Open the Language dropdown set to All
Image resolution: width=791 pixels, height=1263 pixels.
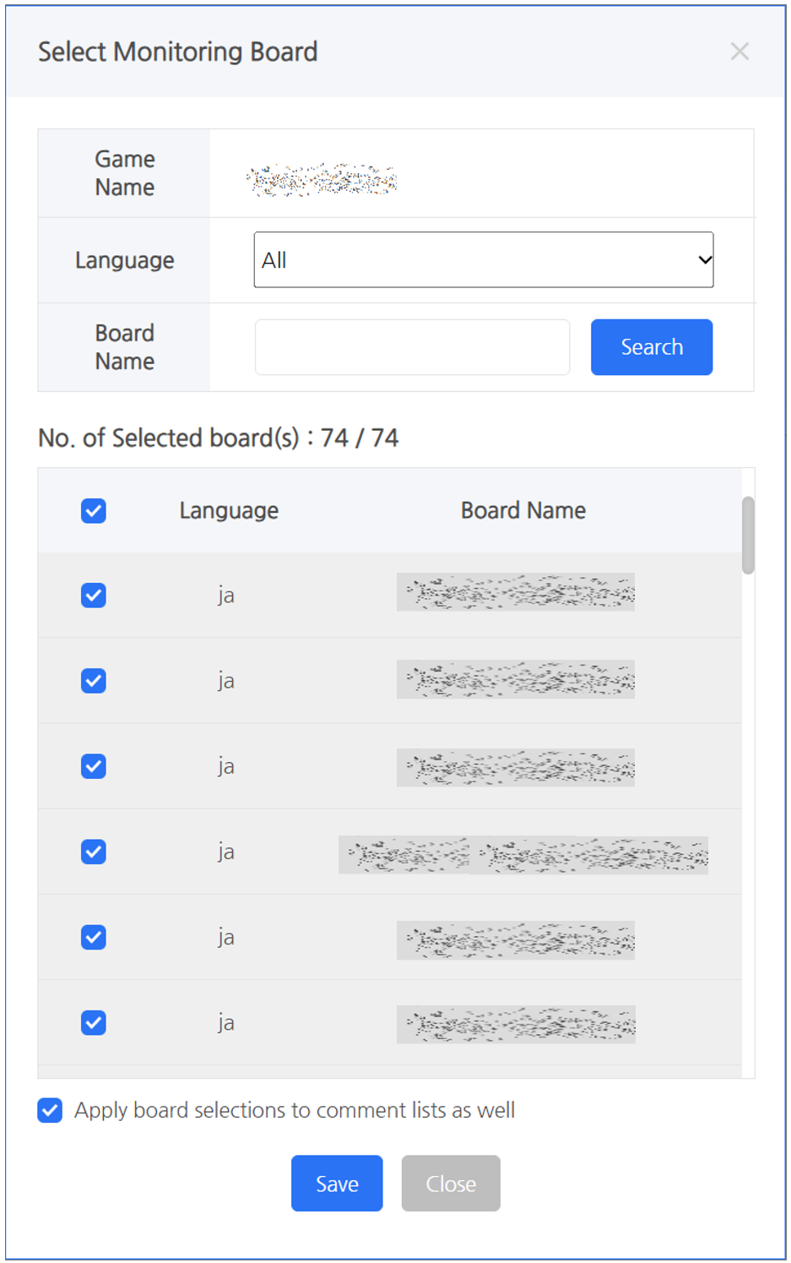click(483, 260)
